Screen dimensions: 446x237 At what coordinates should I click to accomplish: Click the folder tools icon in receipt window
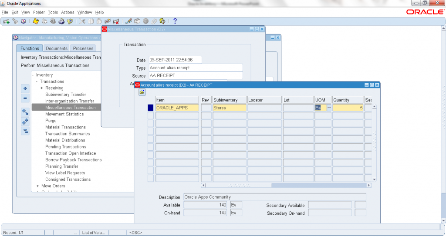(x=142, y=92)
